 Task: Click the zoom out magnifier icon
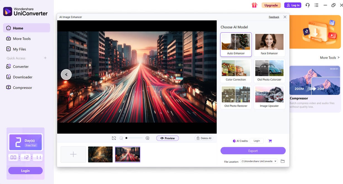point(121,138)
